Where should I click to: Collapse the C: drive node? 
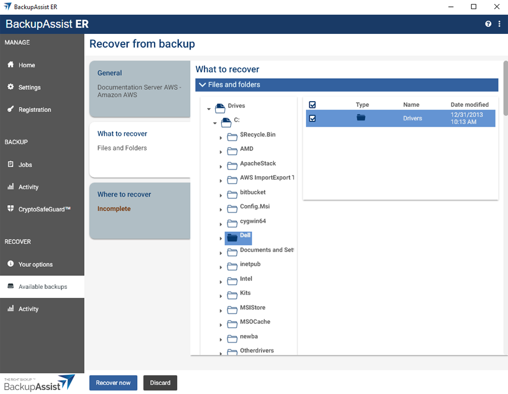pyautogui.click(x=215, y=123)
